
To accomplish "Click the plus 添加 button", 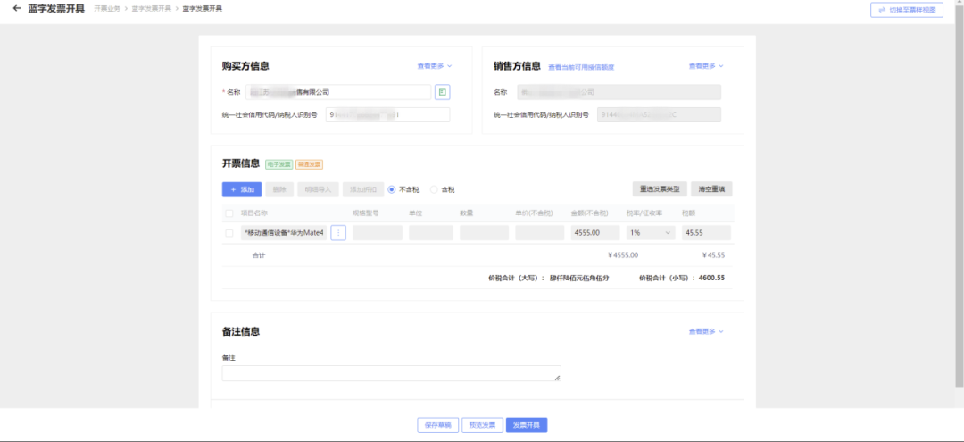I will (242, 189).
